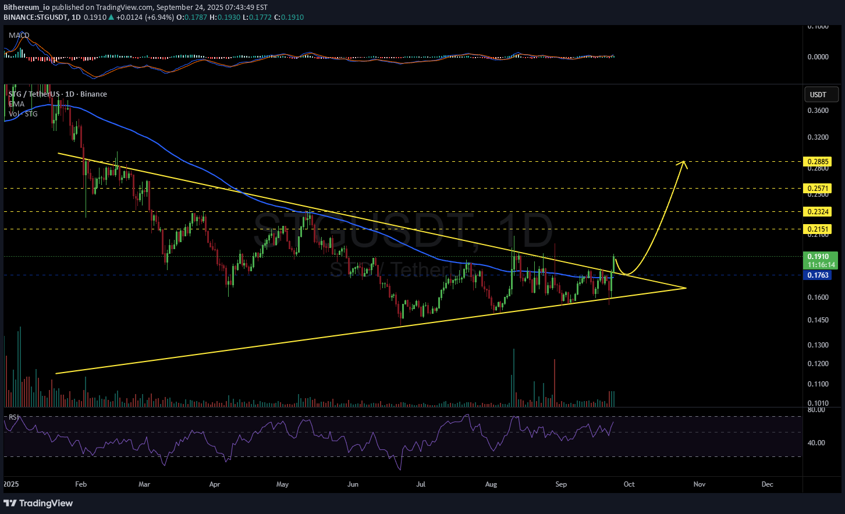Select the MACD indicator legend
Viewport: 845px width, 514px height.
point(19,36)
